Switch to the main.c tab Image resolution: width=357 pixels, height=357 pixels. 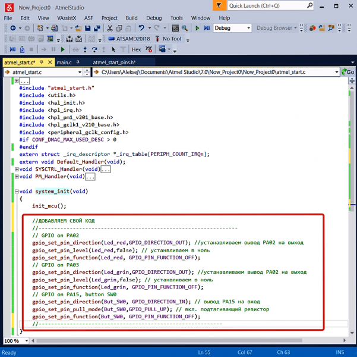64,62
